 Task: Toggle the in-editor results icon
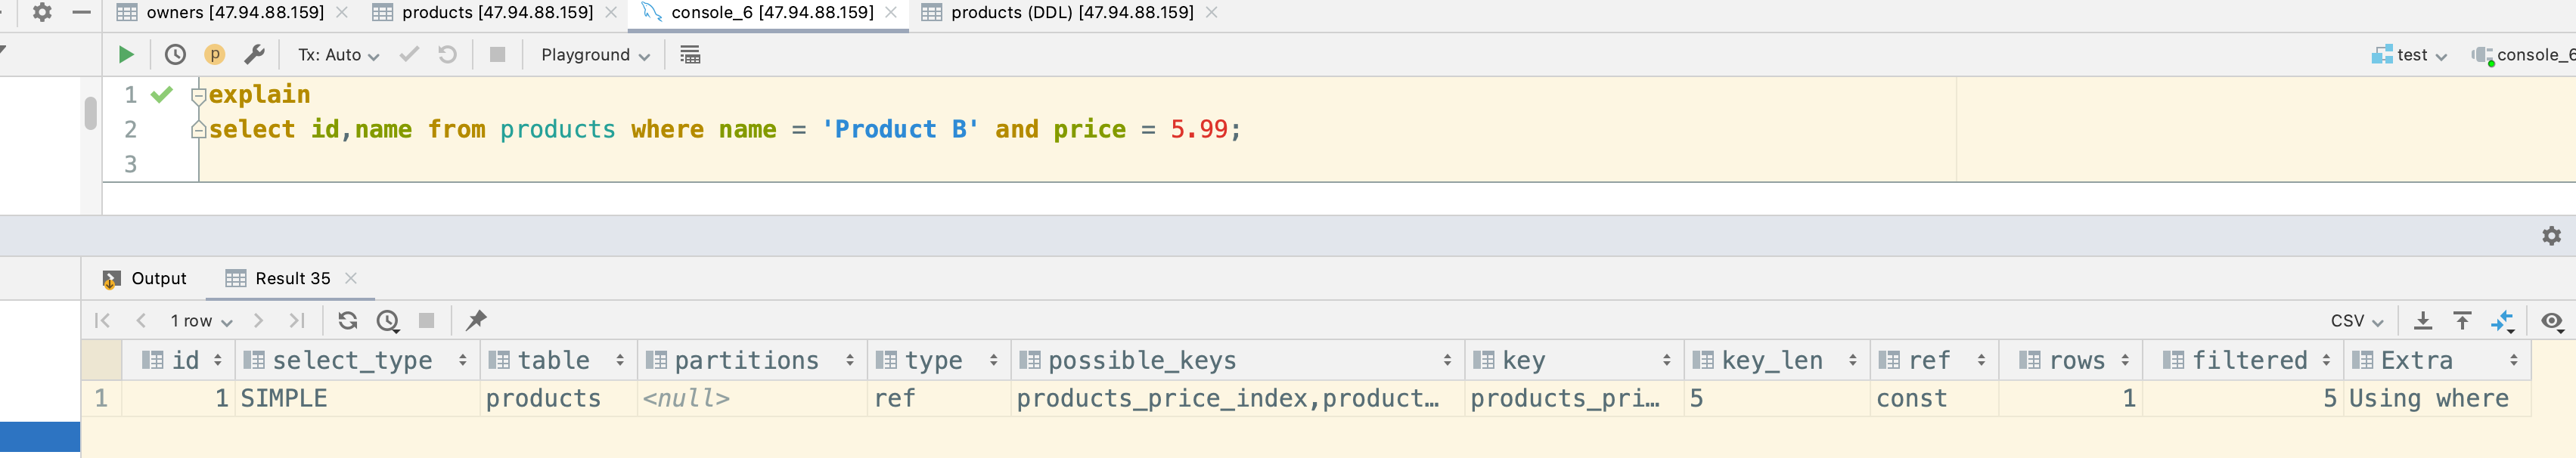690,55
